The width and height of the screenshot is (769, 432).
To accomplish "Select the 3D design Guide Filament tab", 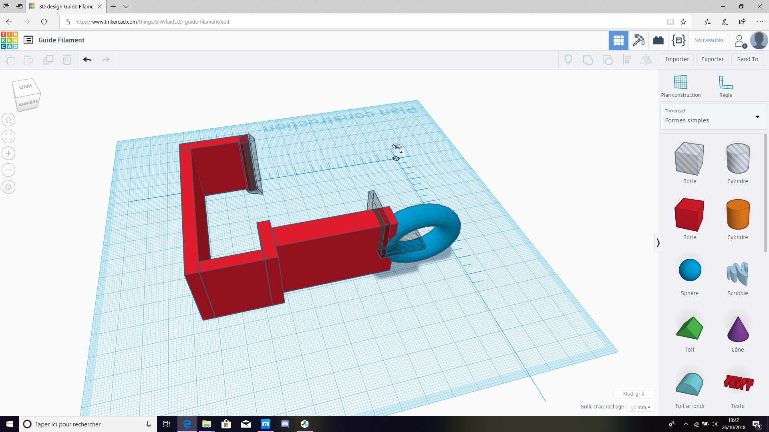I will [66, 6].
